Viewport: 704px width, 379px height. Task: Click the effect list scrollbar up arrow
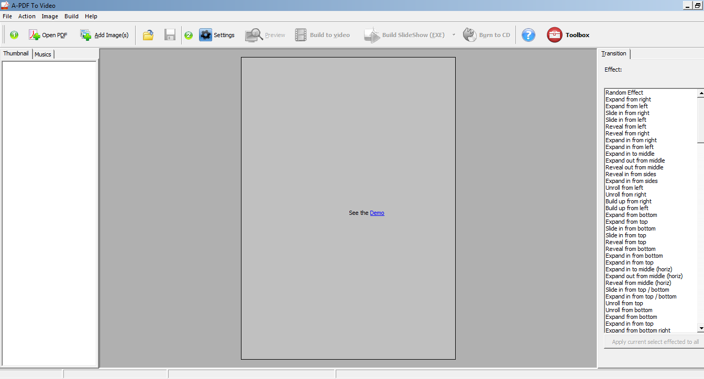click(x=700, y=93)
